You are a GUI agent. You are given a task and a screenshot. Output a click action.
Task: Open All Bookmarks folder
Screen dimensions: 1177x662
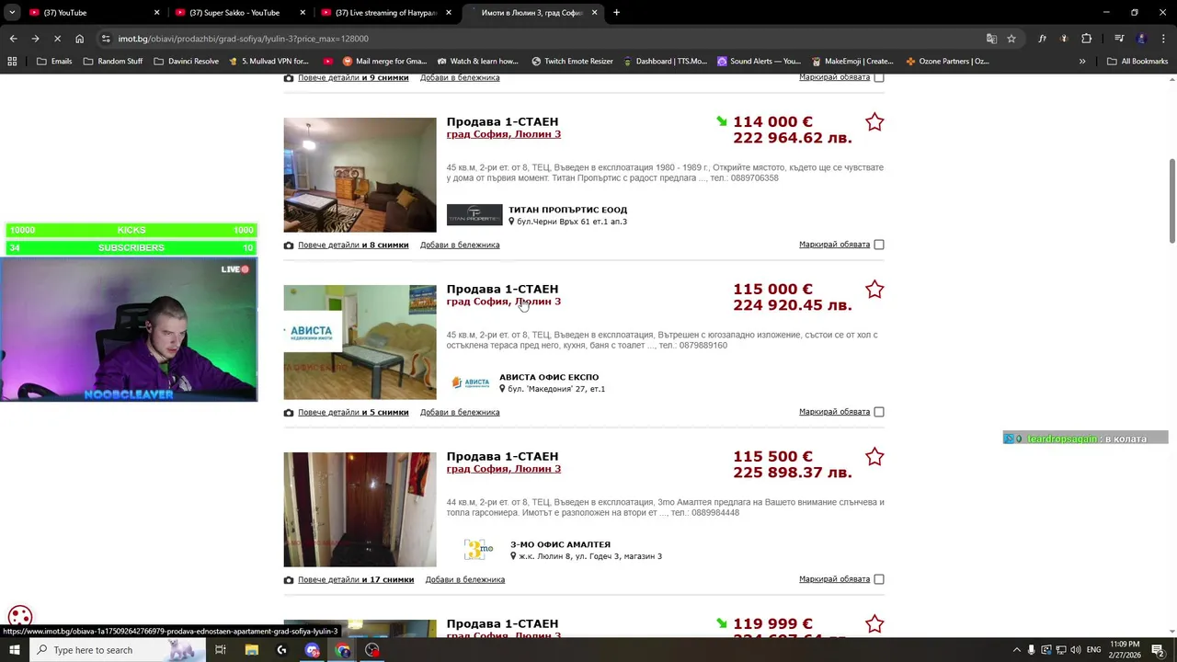[x=1137, y=62]
